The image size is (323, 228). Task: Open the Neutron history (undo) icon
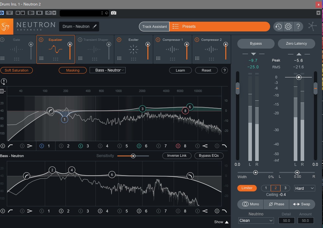[279, 27]
